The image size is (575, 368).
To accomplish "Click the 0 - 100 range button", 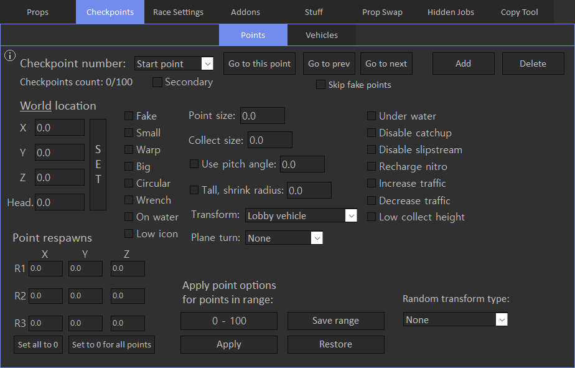I will (229, 321).
